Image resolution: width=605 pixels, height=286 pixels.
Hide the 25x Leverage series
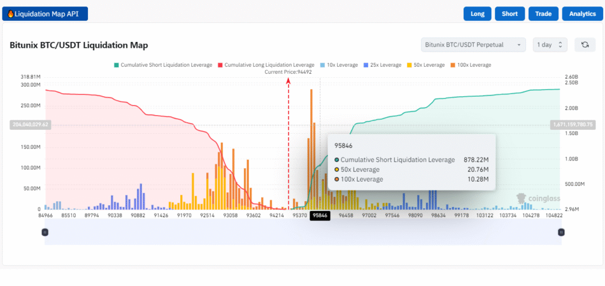pos(383,65)
